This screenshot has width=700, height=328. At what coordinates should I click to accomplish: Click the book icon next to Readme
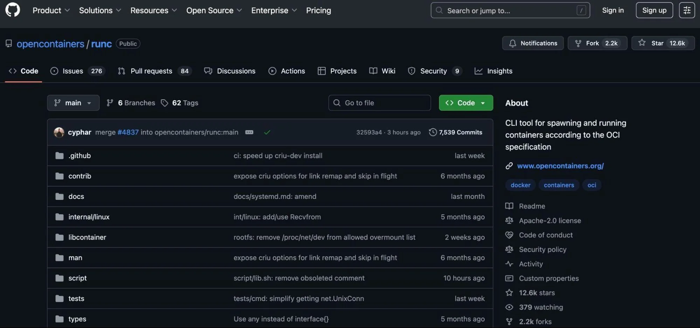point(509,206)
